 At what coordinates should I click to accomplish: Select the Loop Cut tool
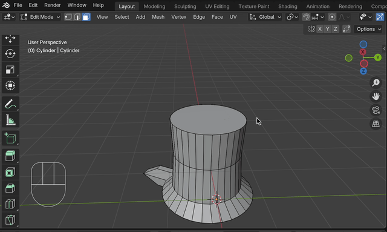click(x=10, y=204)
